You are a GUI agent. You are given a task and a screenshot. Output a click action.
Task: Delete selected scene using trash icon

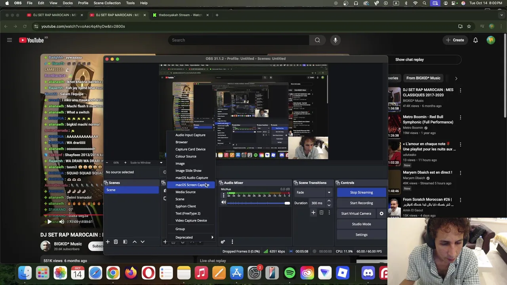pyautogui.click(x=116, y=242)
